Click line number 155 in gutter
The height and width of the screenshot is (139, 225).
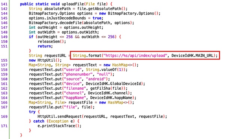coord(4,60)
